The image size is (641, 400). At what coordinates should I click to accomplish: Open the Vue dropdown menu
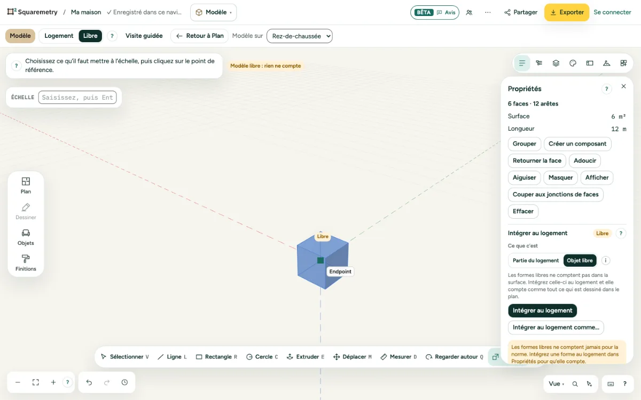click(556, 384)
